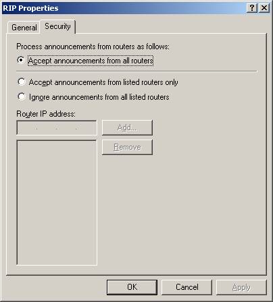Screen dimensions: 273x302
Task: Choose Accept announcements from listed routers only
Action: [x=22, y=82]
